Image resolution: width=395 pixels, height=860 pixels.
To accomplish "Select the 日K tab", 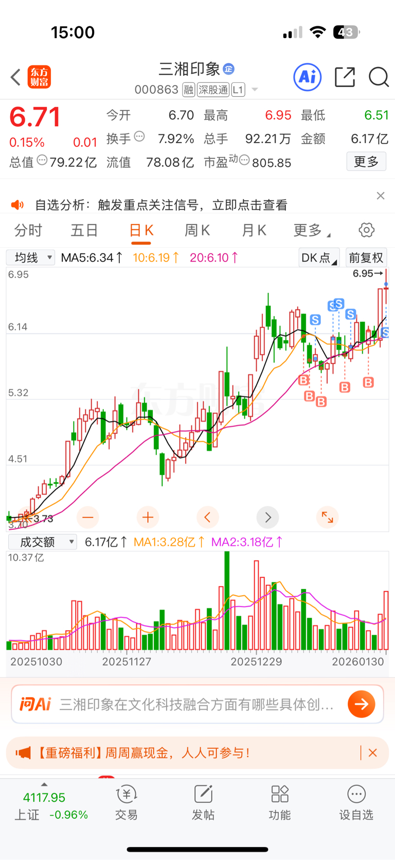I will click(141, 230).
